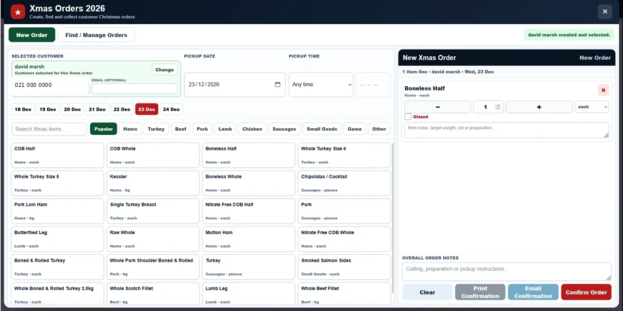Pick the 22 Dec date chip
This screenshot has height=311, width=623.
coord(122,109)
